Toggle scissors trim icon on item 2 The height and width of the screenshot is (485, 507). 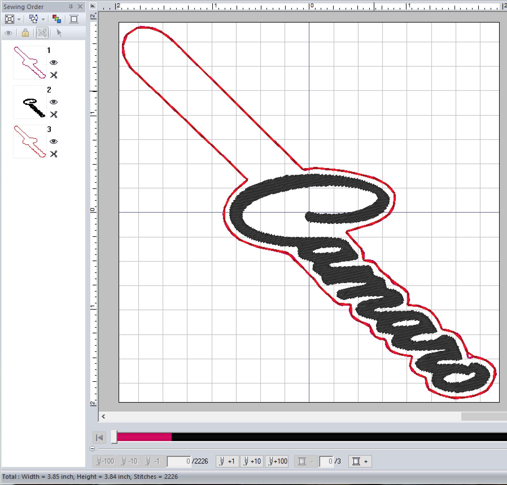tap(54, 114)
